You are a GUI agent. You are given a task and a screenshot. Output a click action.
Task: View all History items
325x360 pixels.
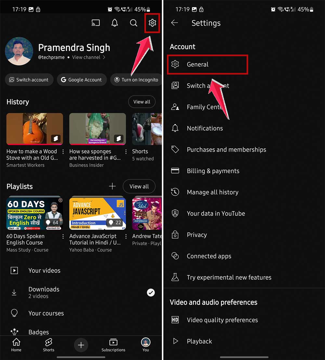tap(142, 102)
